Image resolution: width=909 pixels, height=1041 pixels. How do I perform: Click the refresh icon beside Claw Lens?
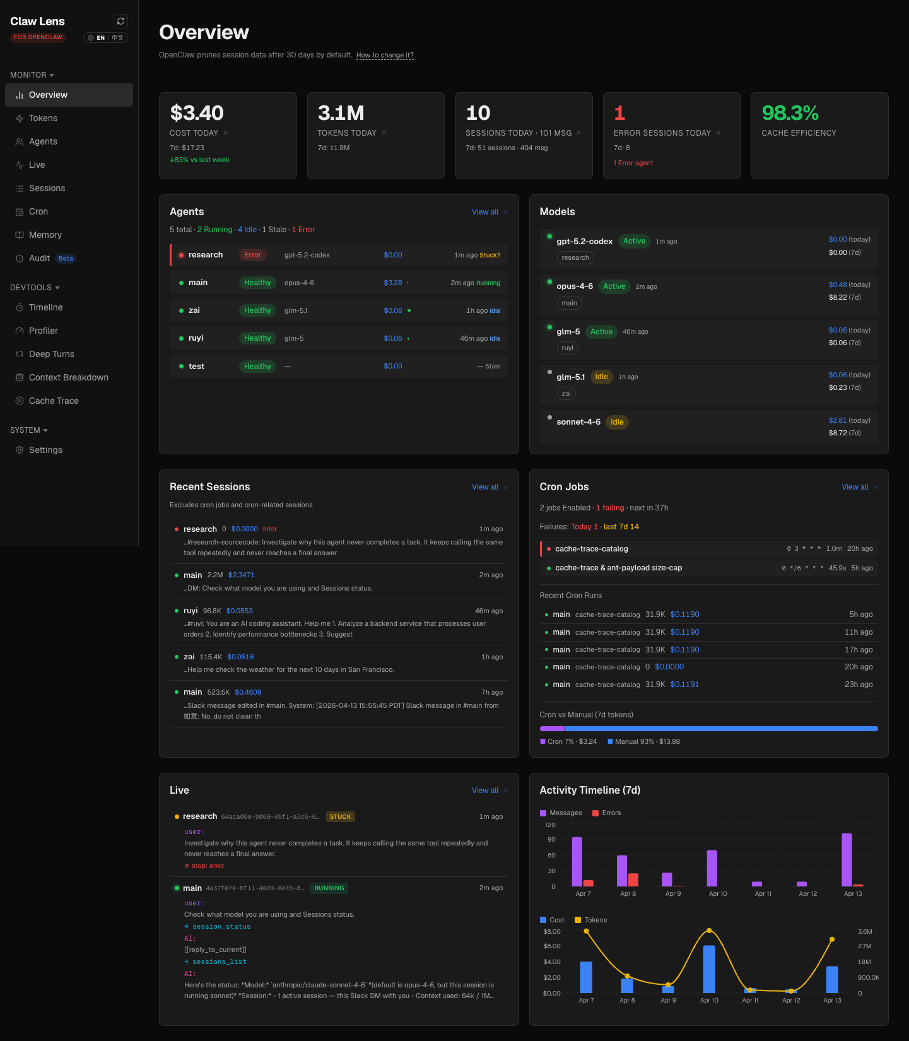click(x=120, y=21)
